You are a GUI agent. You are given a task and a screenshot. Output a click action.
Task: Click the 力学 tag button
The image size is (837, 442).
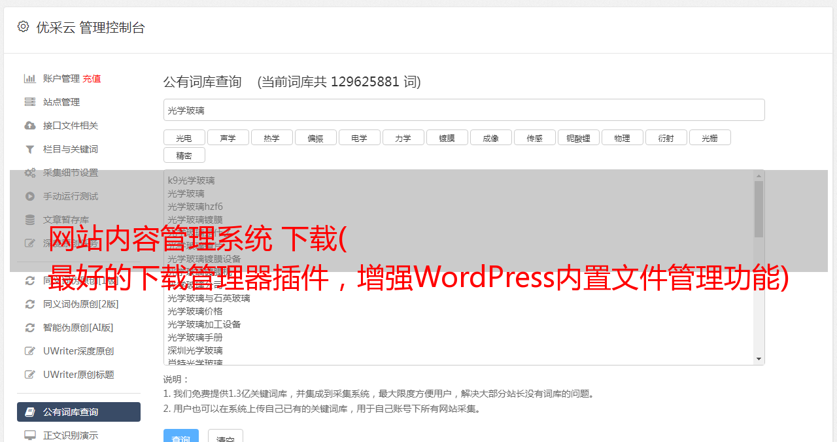[403, 137]
